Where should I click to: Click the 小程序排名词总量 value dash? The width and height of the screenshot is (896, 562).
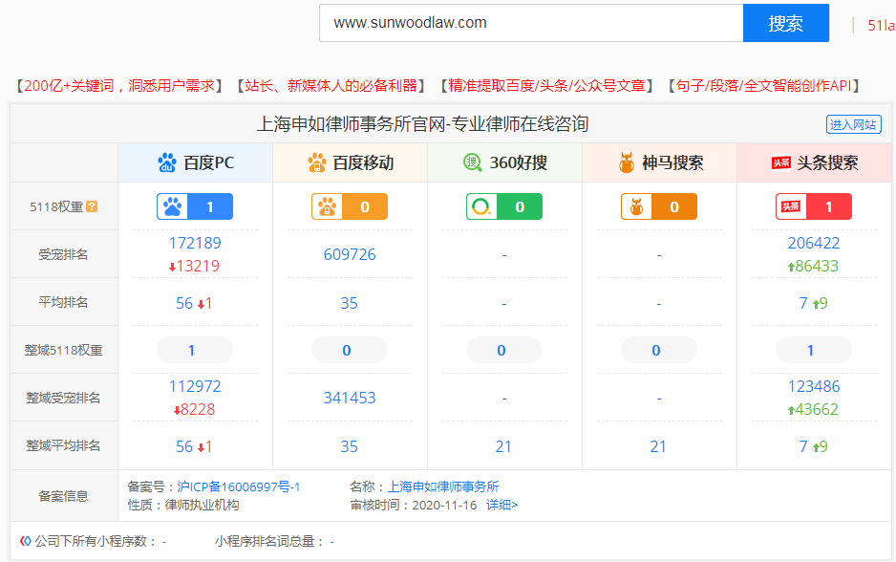point(332,541)
